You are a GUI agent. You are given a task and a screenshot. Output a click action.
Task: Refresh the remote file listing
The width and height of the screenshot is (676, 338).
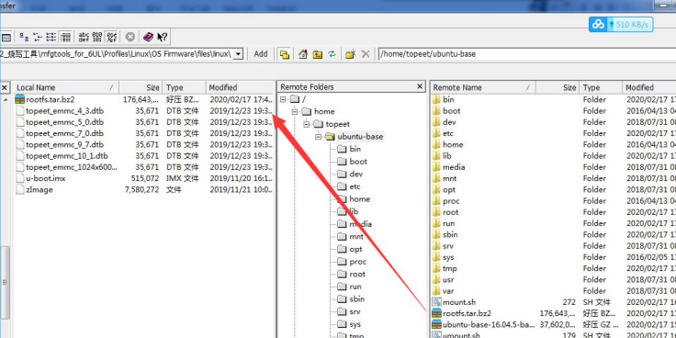point(332,54)
